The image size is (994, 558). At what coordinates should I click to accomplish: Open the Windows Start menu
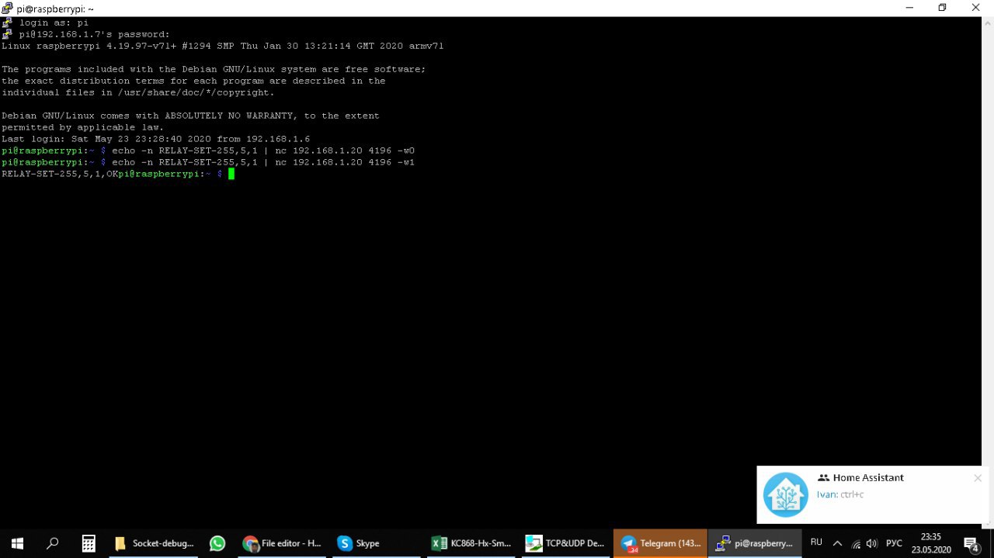point(17,543)
